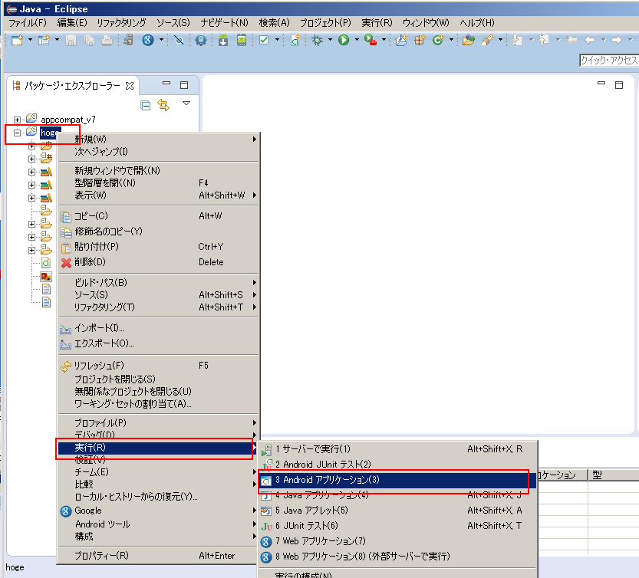Select 6 JUnit テスト(6) in the submenu
639x578 pixels.
pyautogui.click(x=397, y=526)
